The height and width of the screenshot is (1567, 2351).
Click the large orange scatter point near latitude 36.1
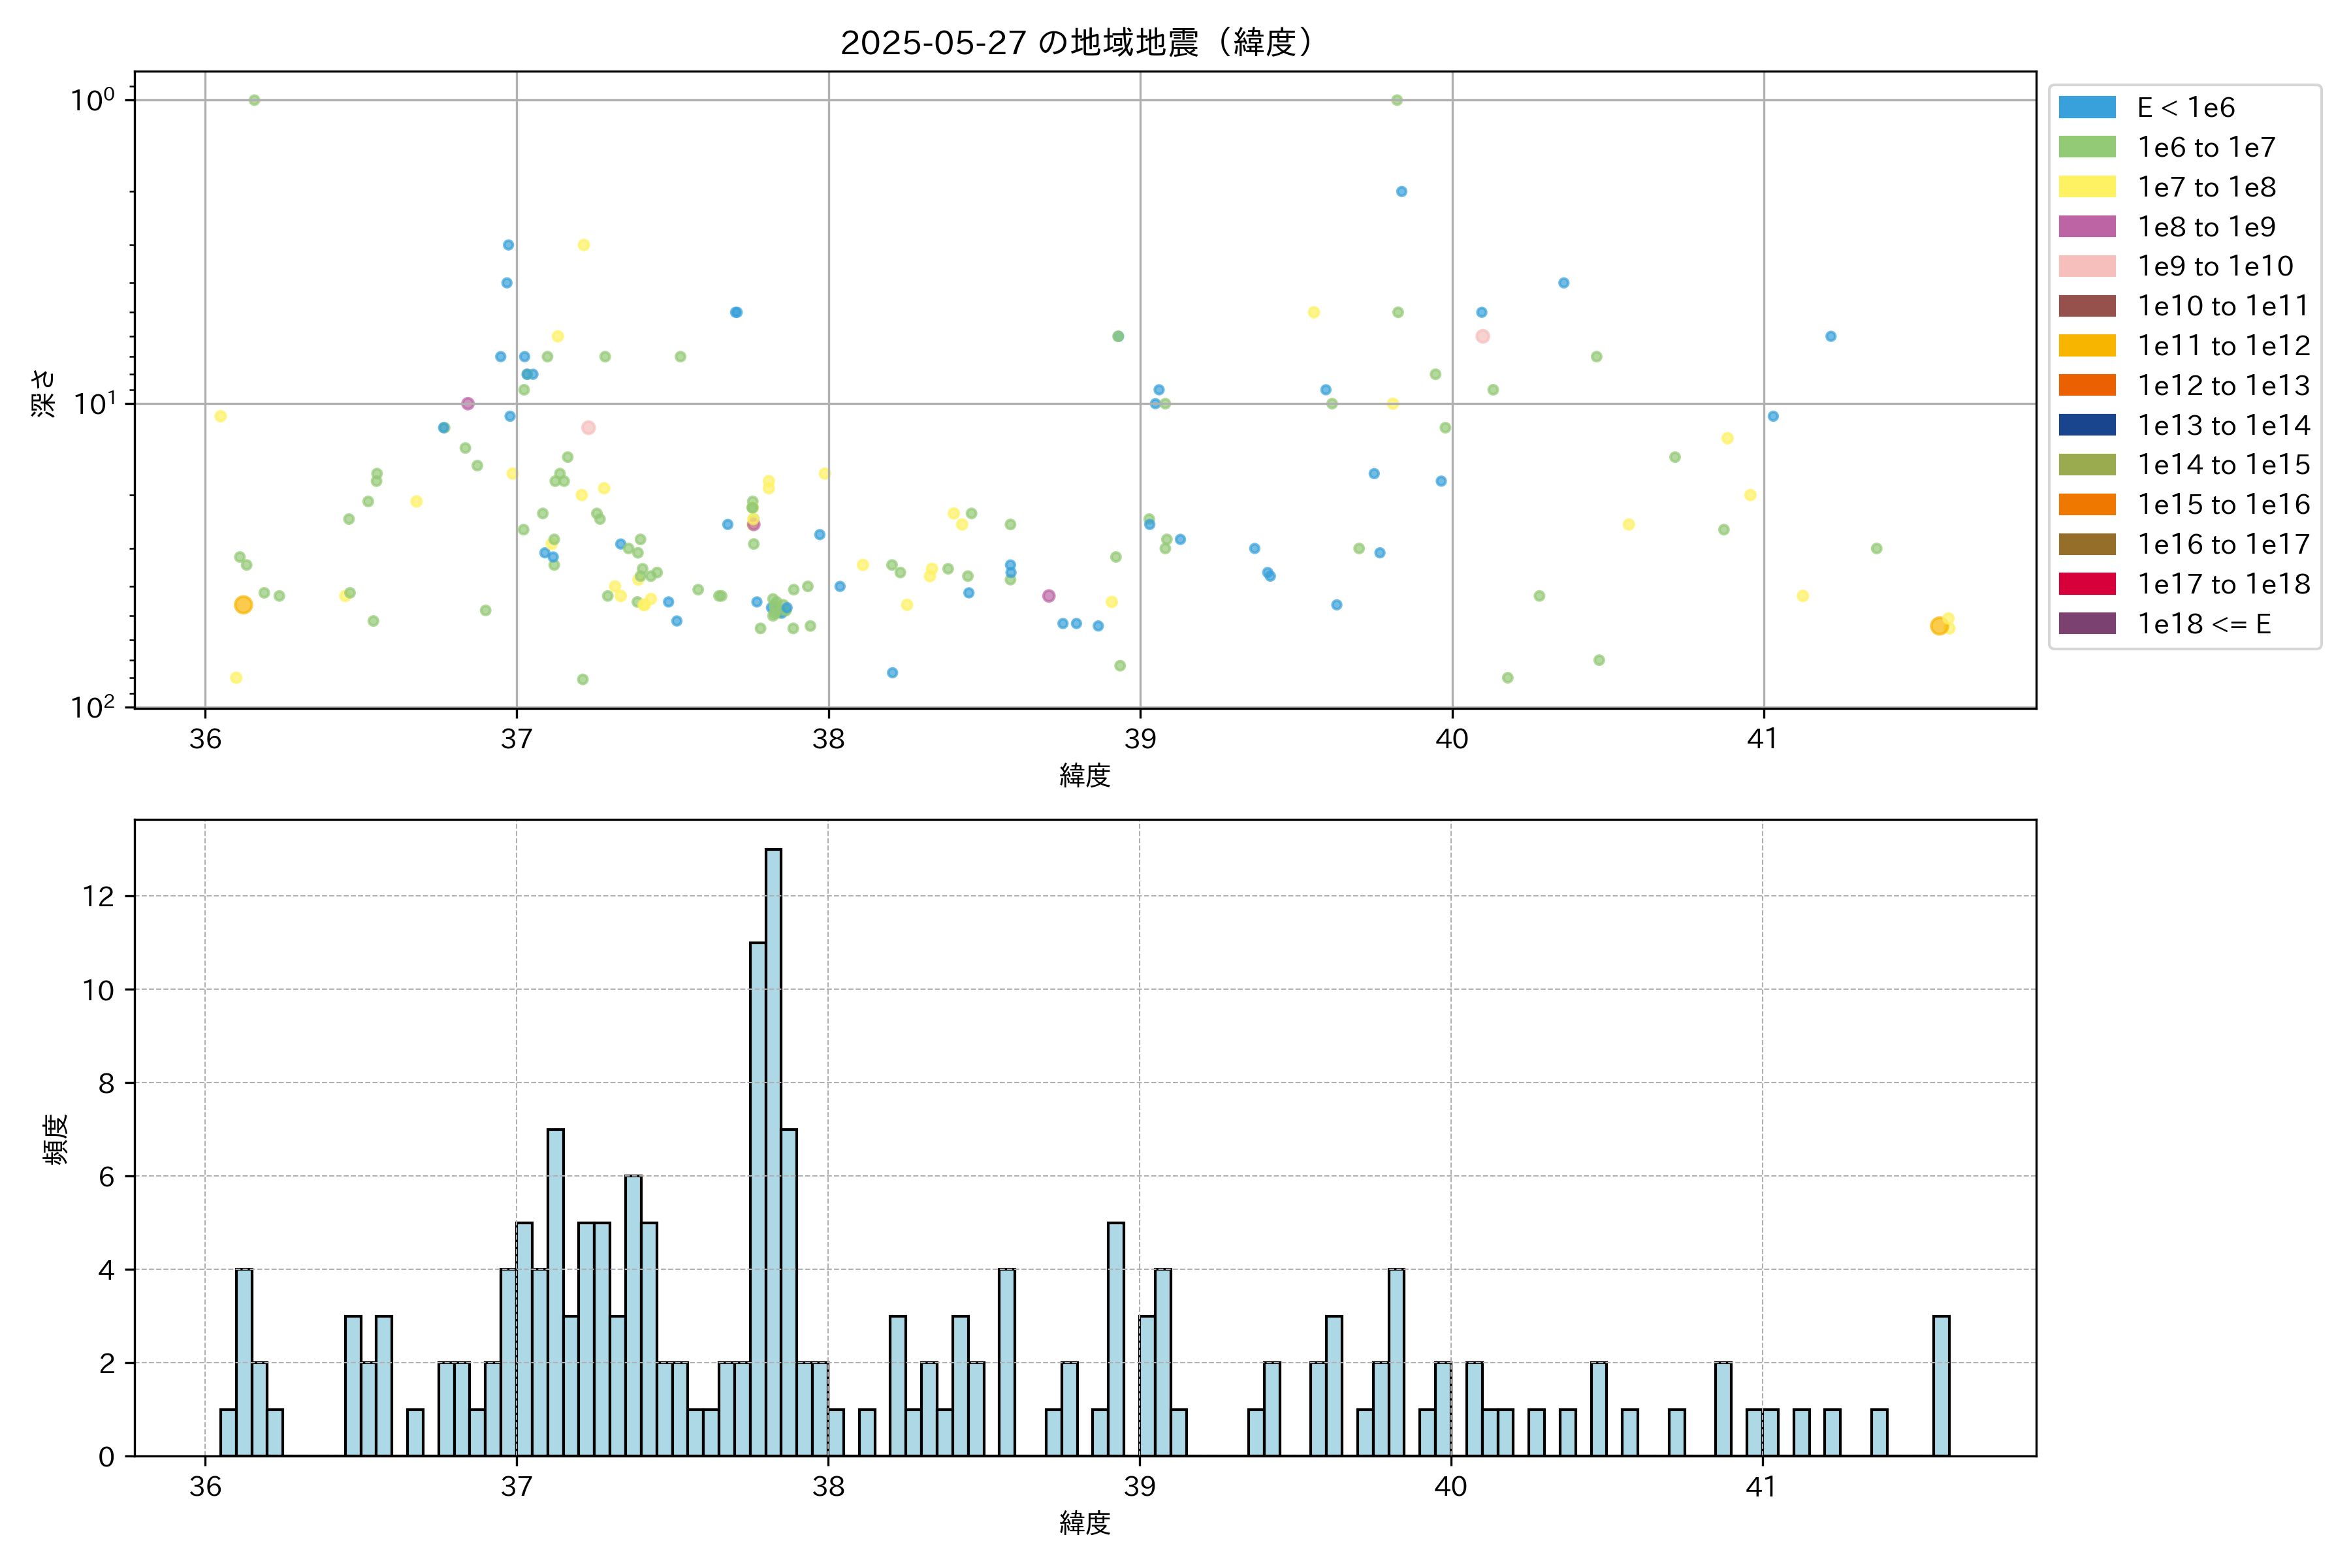coord(243,605)
